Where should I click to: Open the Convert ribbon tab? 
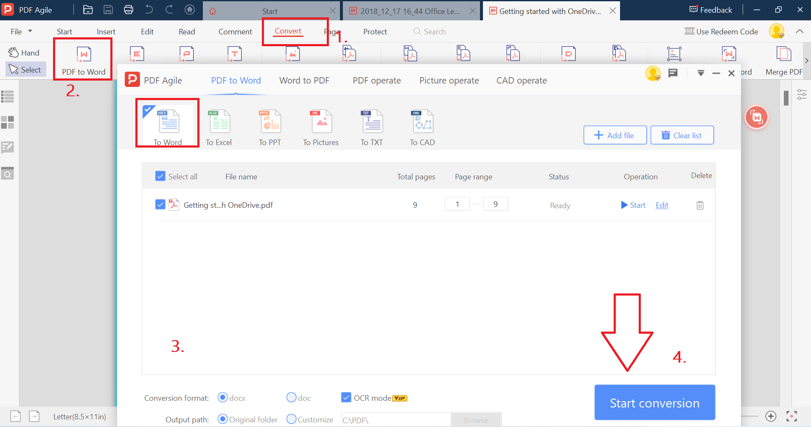pyautogui.click(x=288, y=31)
